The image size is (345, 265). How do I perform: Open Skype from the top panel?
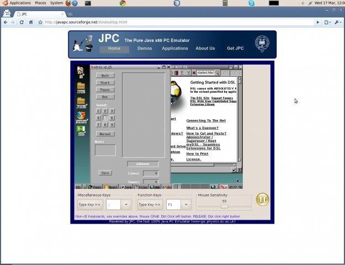tap(252, 3)
